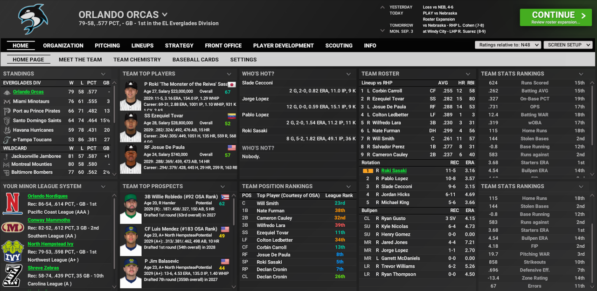The width and height of the screenshot is (597, 291).
Task: Click Montreal Mounties in wildcard standings
Action: 32,164
